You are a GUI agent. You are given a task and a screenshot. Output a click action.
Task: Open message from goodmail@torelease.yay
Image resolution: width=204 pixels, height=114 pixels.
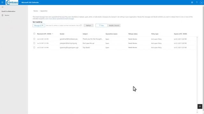(69, 39)
